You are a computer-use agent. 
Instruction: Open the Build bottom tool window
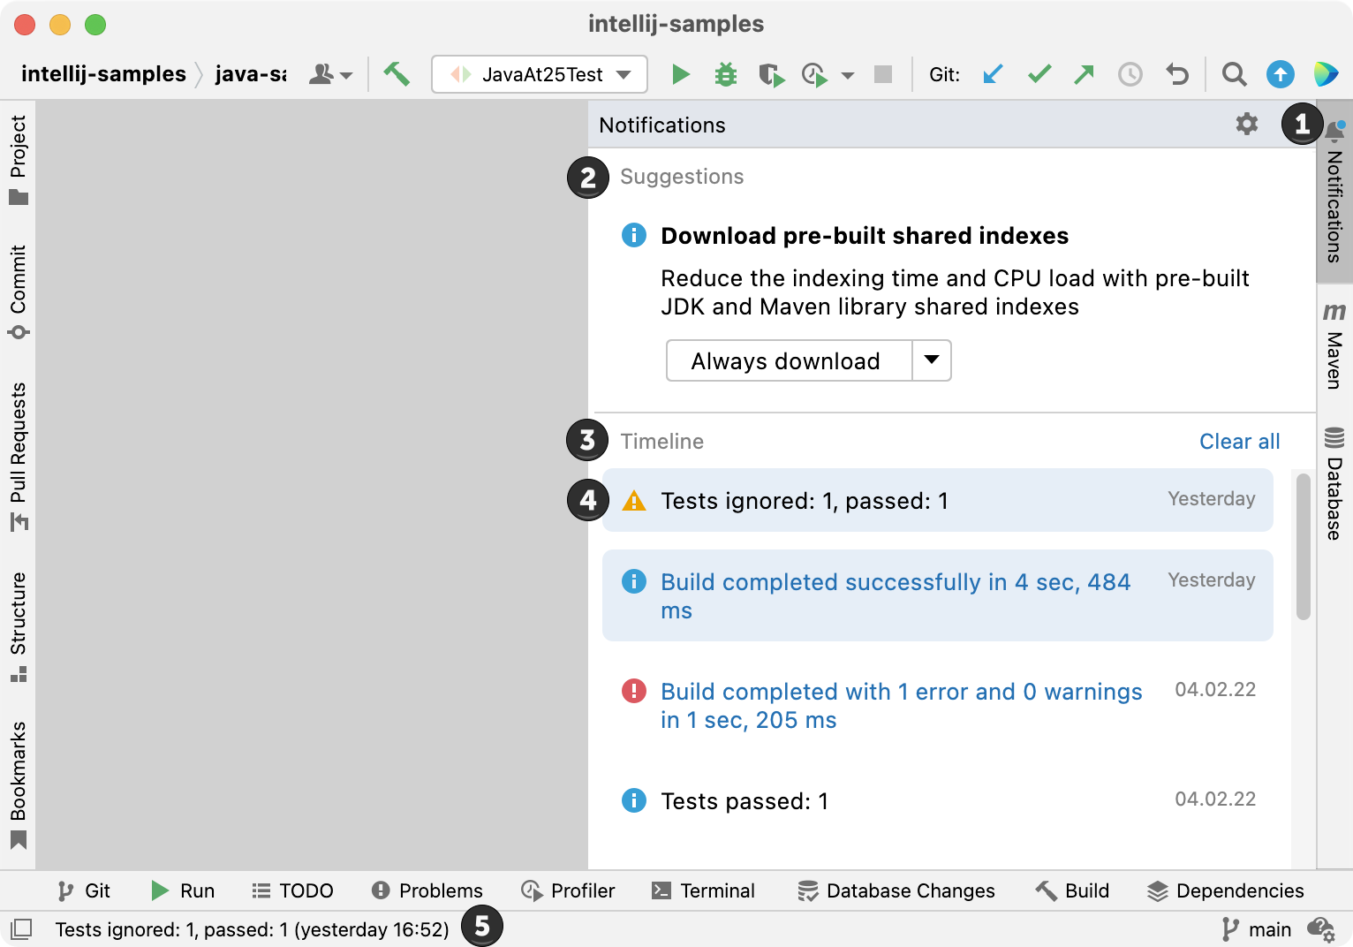coord(1072,890)
